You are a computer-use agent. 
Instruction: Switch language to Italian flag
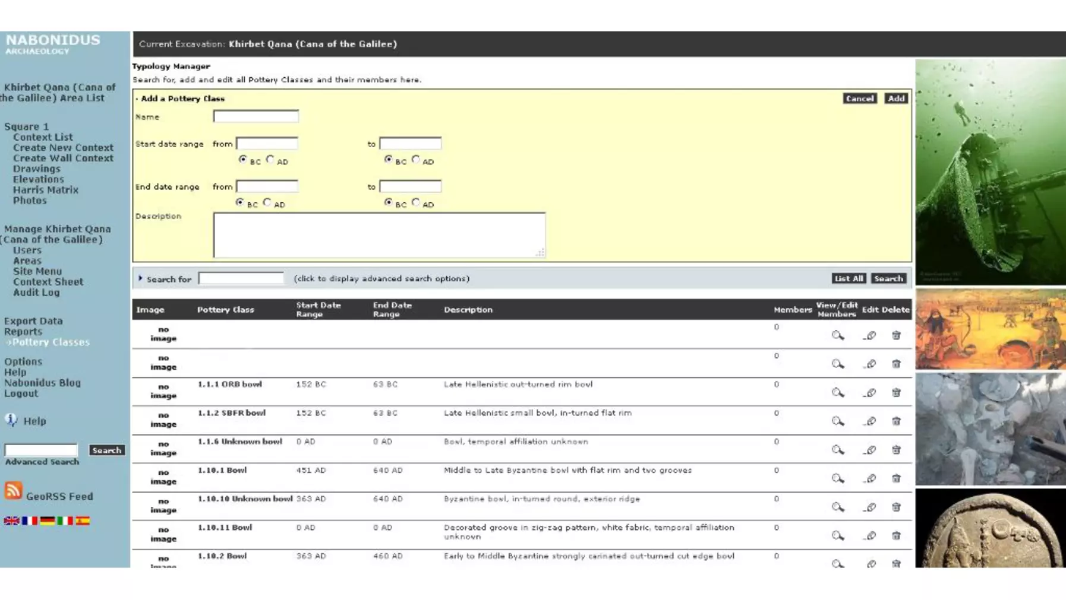click(x=65, y=520)
